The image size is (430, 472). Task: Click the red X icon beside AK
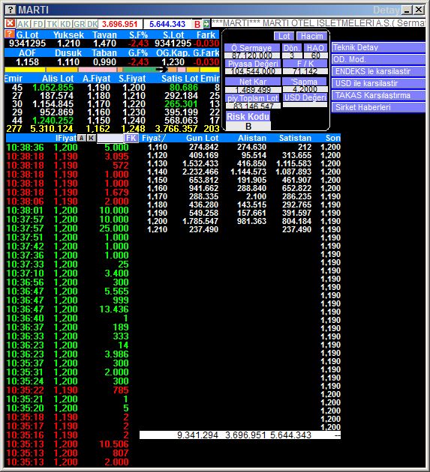point(11,23)
